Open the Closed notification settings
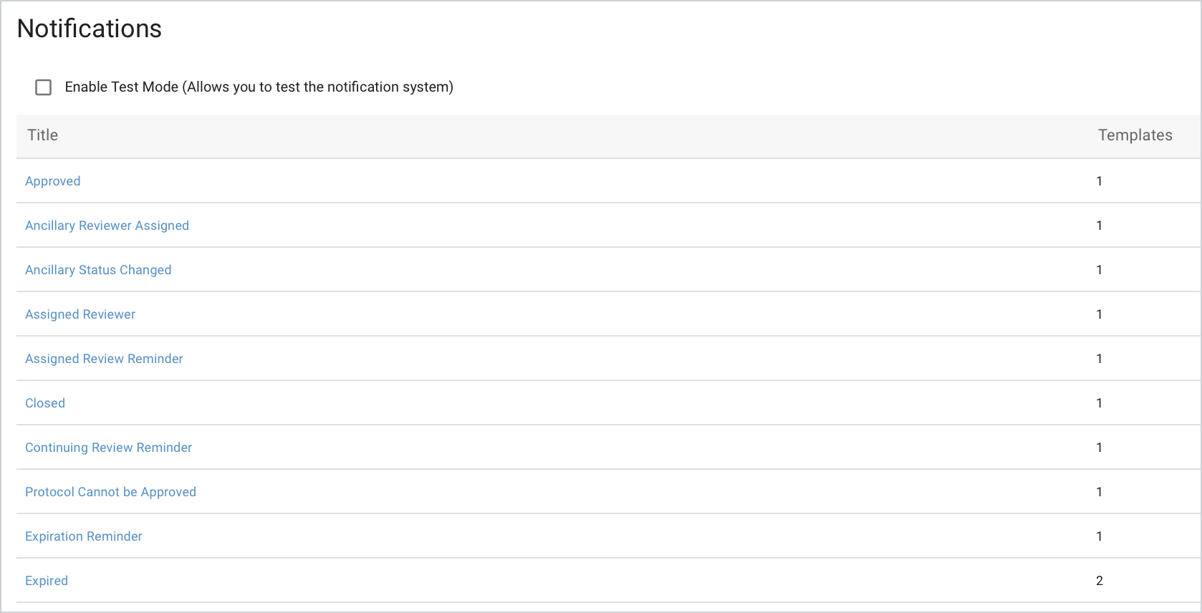The image size is (1202, 613). tap(44, 403)
